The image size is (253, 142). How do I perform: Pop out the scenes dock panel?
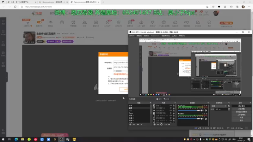coord(151,103)
